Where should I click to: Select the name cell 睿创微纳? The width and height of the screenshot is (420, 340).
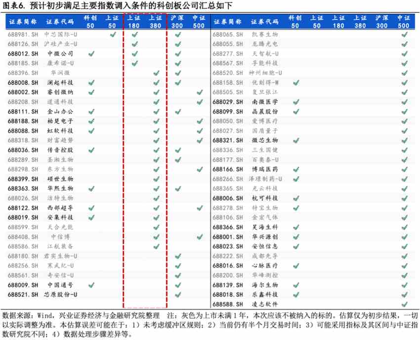pos(60,92)
